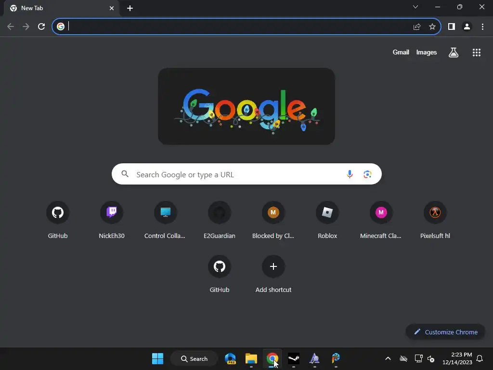Screen dimensions: 493x370
Task: Open the tab search chevron
Action: tap(415, 7)
